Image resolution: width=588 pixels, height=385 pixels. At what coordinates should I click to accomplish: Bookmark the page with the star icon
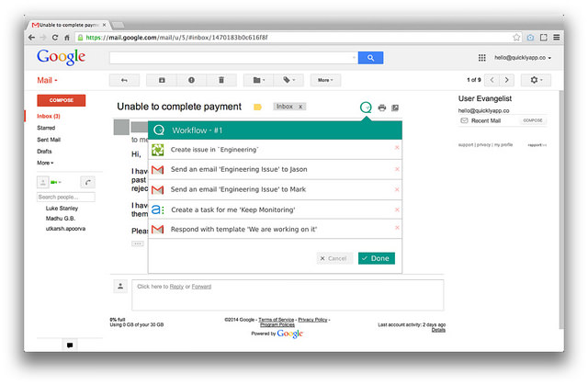[516, 37]
